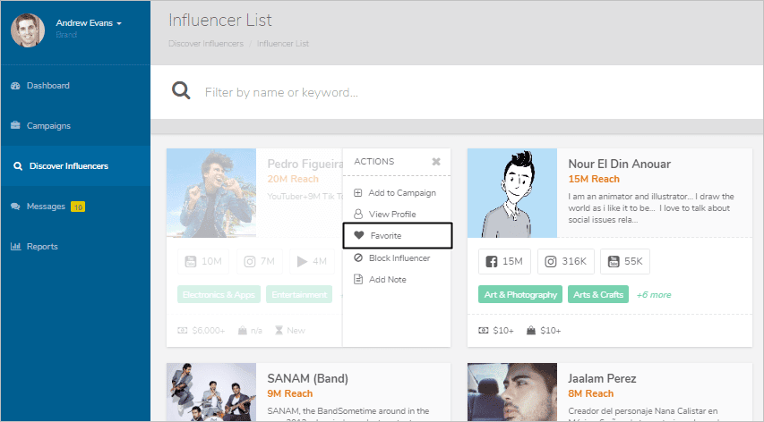764x422 pixels.
Task: Click the shopping bag icon on Nour's card
Action: [531, 331]
